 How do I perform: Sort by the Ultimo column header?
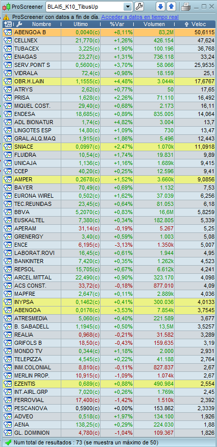click(x=81, y=24)
